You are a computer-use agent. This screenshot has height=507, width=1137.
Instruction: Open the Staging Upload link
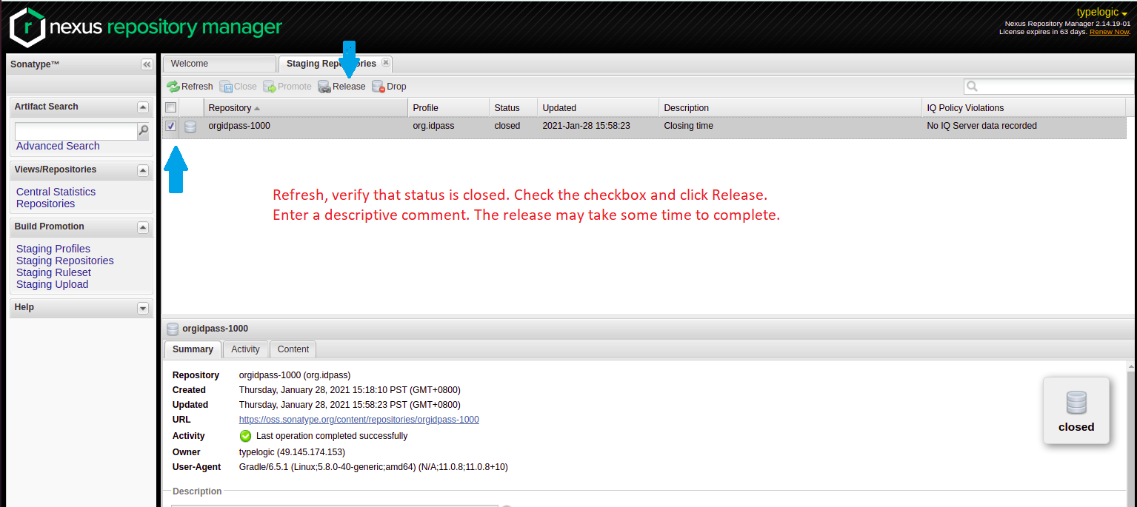pyautogui.click(x=52, y=284)
